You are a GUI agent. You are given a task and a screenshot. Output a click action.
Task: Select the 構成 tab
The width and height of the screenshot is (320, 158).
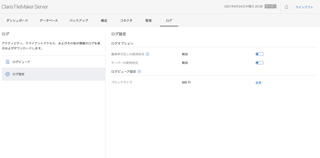tap(104, 21)
